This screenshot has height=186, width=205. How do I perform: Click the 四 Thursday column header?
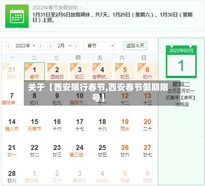click(x=78, y=58)
